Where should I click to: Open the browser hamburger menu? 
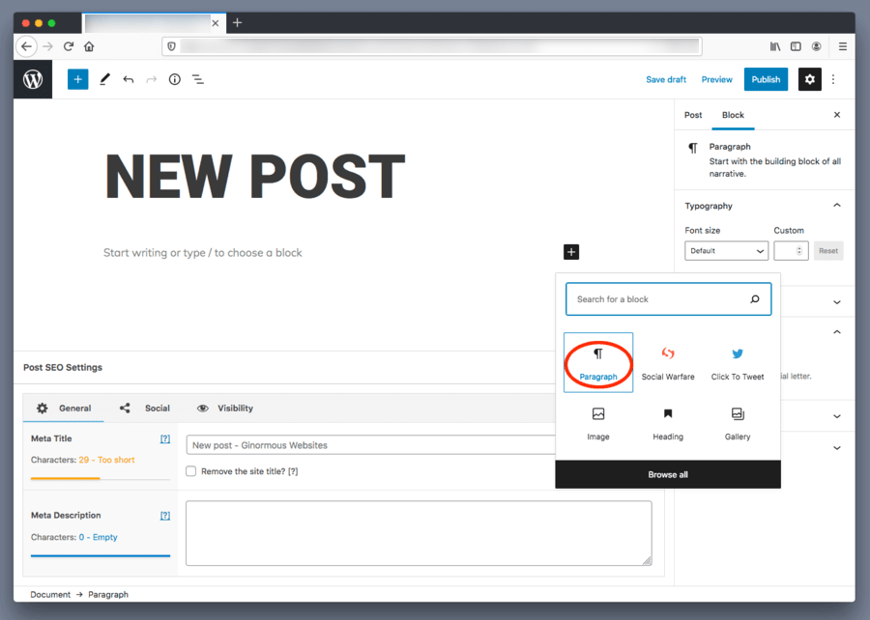pyautogui.click(x=843, y=46)
